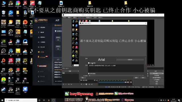This screenshot has width=182, height=102.
Task: Open the GeForce Experience shortcut
Action: (x=4, y=43)
